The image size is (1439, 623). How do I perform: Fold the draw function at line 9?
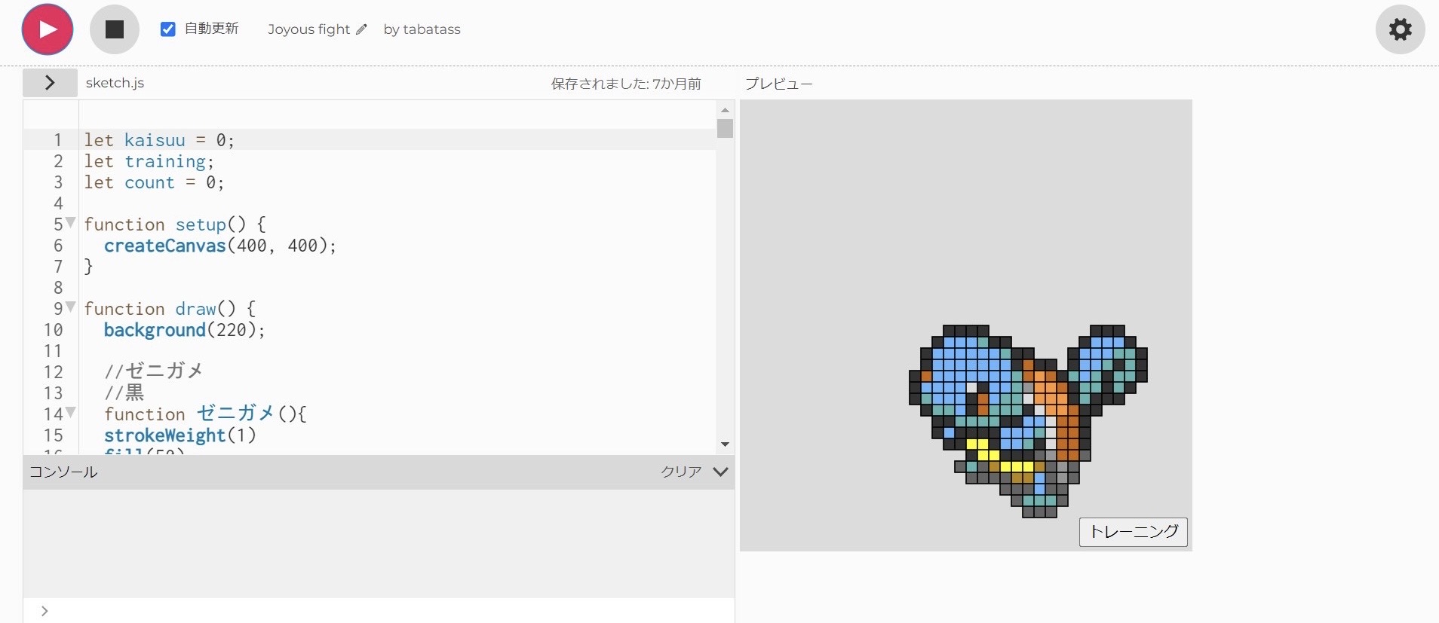pyautogui.click(x=71, y=307)
